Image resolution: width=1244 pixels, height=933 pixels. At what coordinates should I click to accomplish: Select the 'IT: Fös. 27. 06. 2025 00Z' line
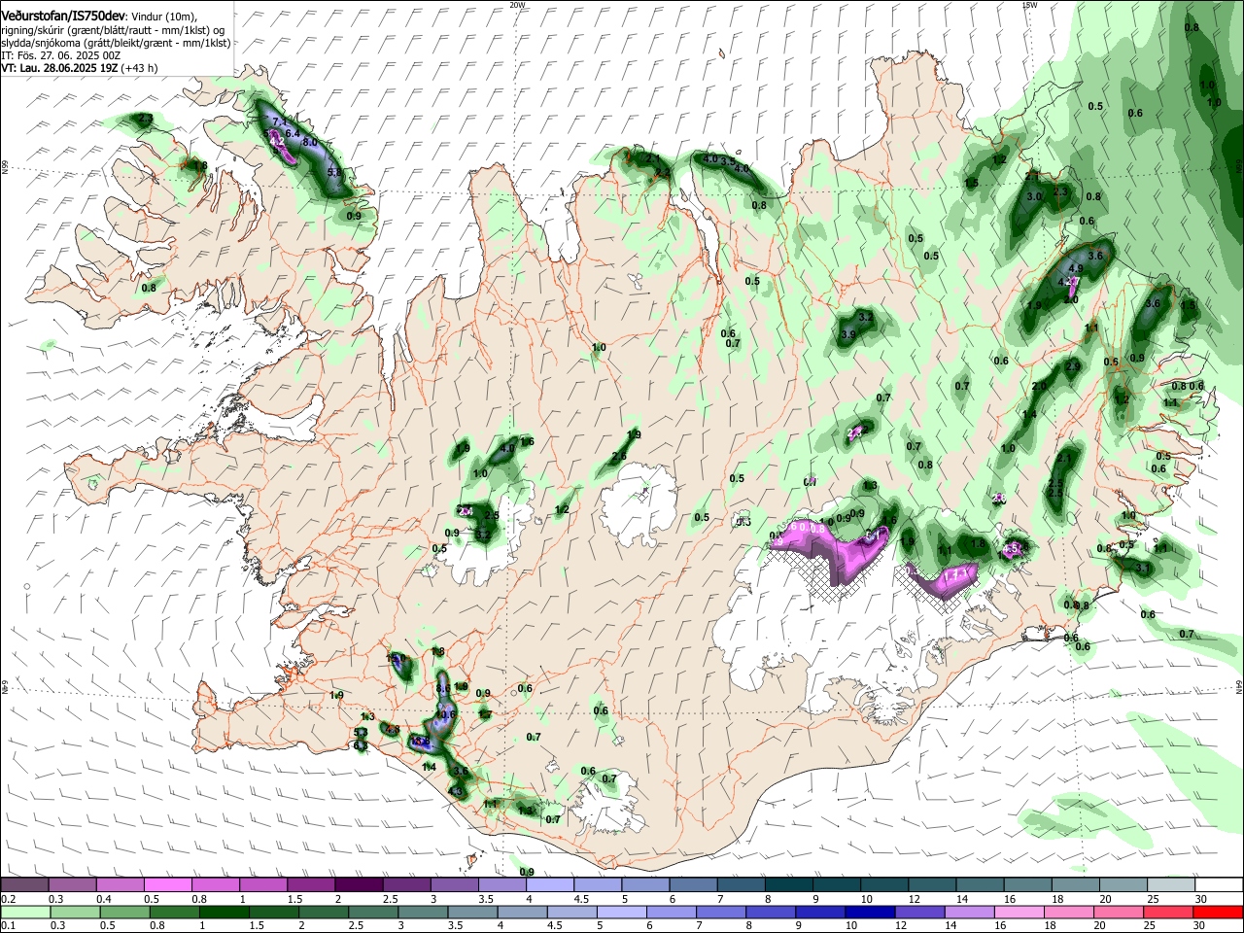(61, 55)
